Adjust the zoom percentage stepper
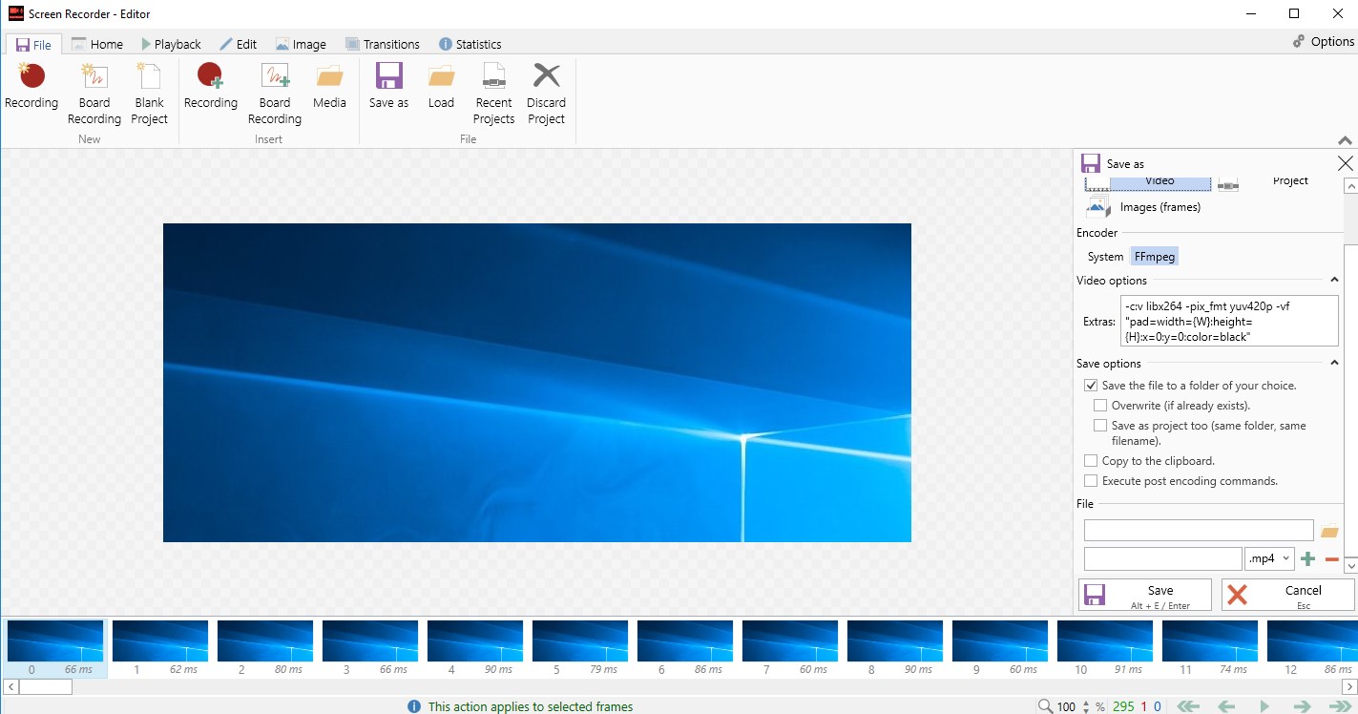The height and width of the screenshot is (714, 1358). pyautogui.click(x=1085, y=706)
